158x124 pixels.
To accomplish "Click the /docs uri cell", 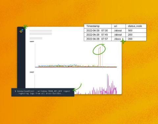I will coord(118,39).
